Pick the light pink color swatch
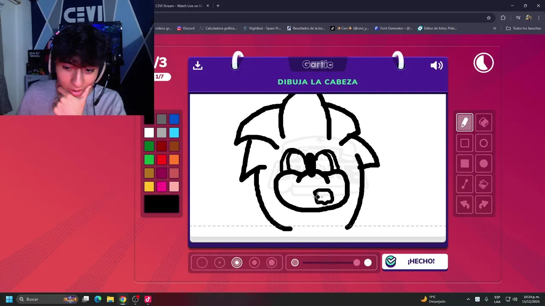The height and width of the screenshot is (306, 545). coord(174,187)
